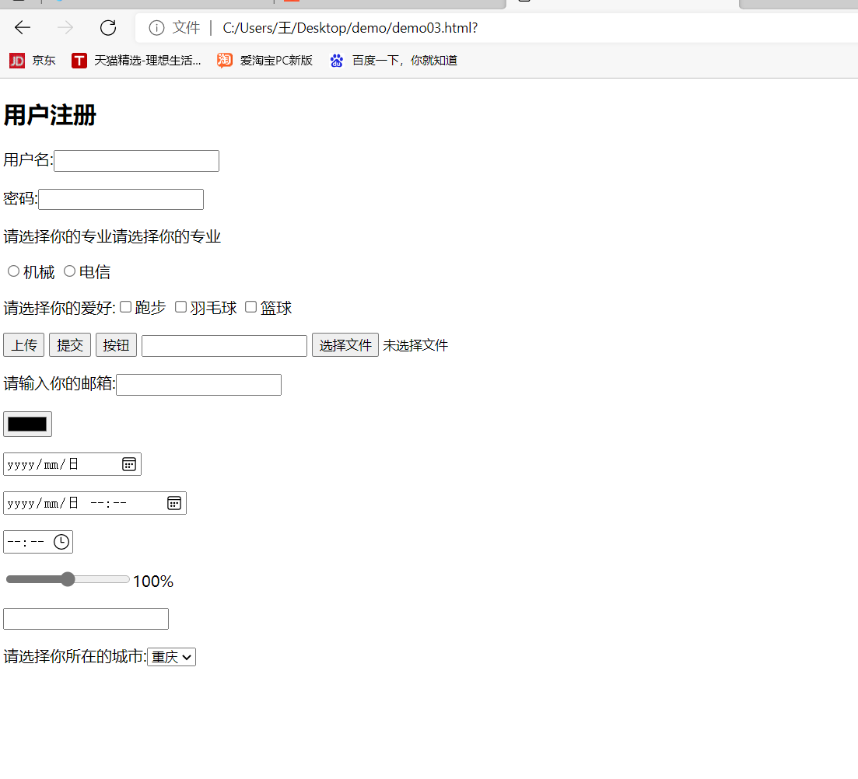858x779 pixels.
Task: Click the 提交 button
Action: coord(70,345)
